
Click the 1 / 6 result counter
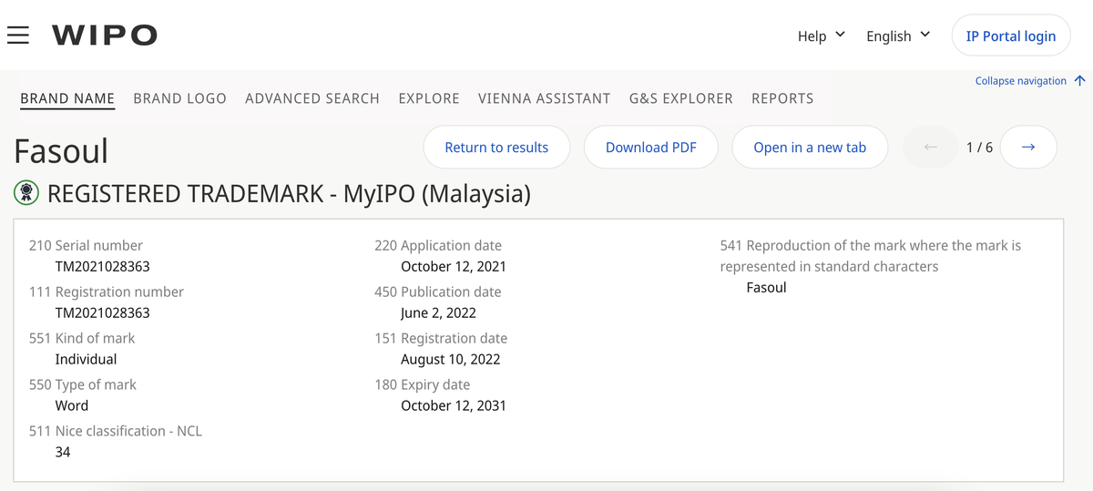979,147
